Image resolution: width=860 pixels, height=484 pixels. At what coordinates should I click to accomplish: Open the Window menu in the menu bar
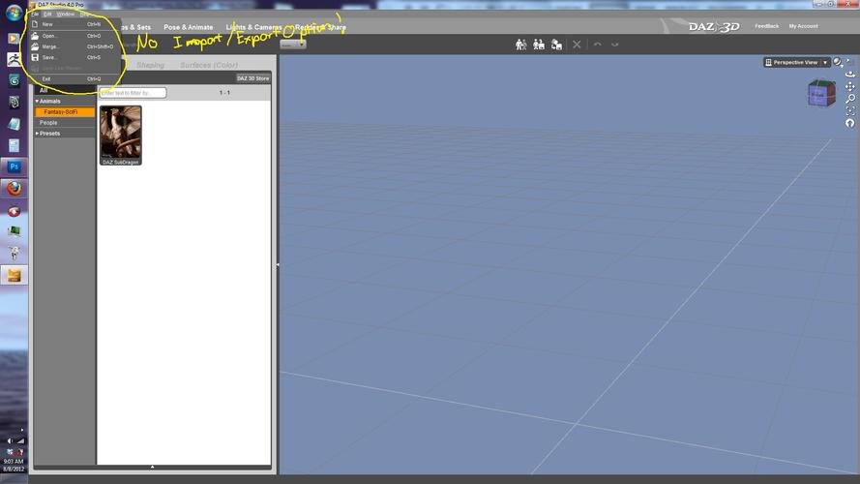pyautogui.click(x=66, y=14)
